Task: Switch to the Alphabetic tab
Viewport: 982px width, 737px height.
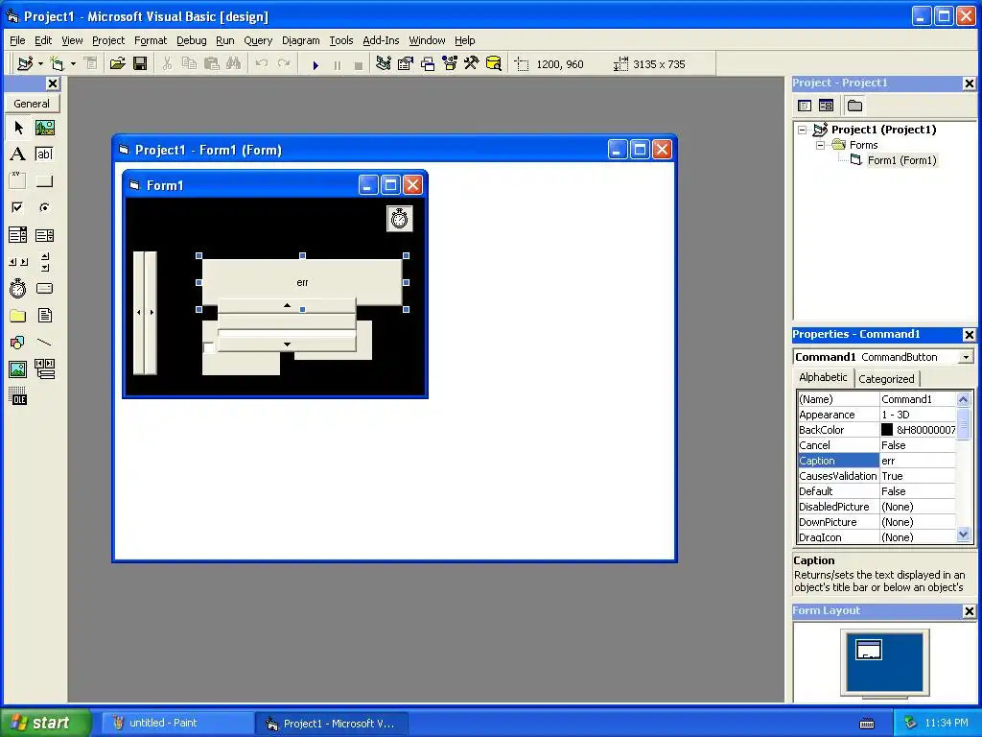Action: 823,377
